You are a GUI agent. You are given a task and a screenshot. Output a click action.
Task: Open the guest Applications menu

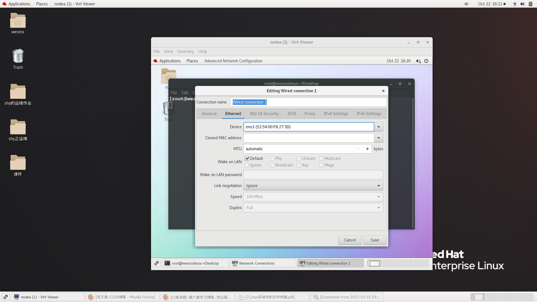[170, 61]
